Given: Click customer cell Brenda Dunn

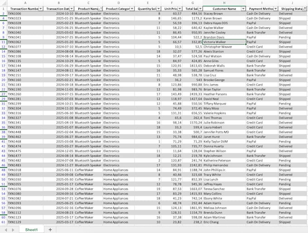Looking at the screenshot, I should coord(224,213).
